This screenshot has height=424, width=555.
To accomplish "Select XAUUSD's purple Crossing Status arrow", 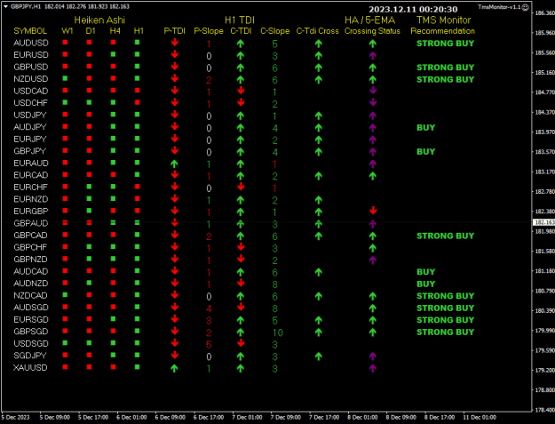I will click(373, 368).
